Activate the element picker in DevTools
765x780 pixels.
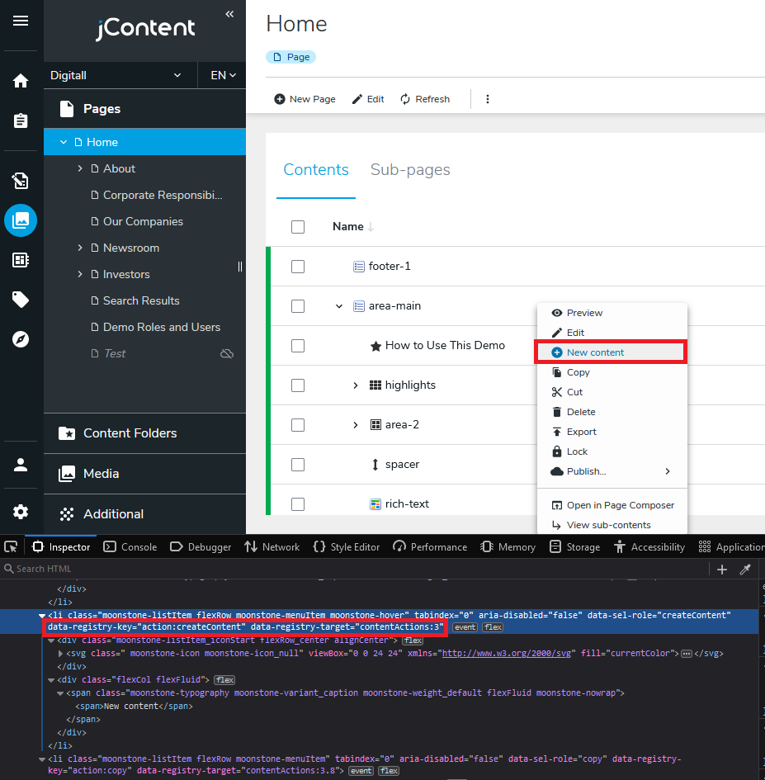coord(11,546)
